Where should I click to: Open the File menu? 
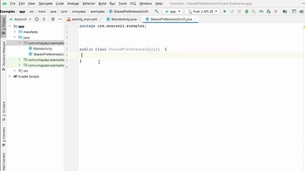click(12, 3)
